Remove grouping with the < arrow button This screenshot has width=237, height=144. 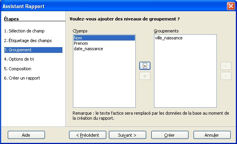[x=145, y=76]
